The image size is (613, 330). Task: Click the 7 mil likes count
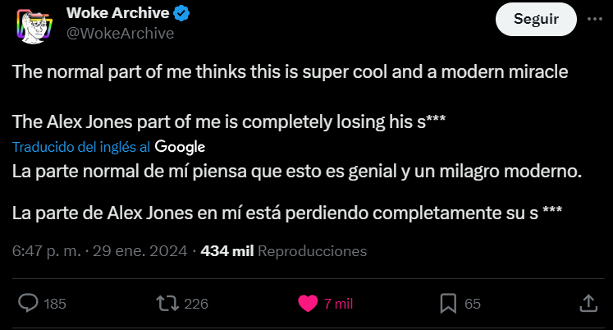tap(339, 304)
